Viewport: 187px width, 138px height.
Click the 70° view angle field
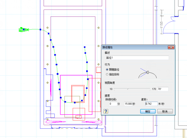tap(163, 89)
